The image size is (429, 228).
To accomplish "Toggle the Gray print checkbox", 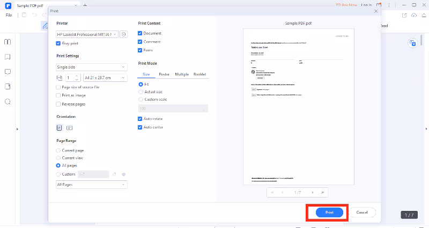I will (x=58, y=43).
